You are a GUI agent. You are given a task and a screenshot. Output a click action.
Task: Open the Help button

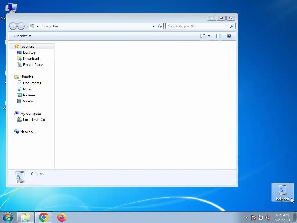pos(229,36)
